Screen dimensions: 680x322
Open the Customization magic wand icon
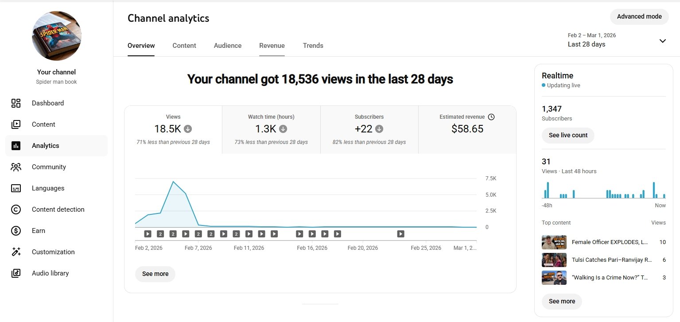(16, 252)
